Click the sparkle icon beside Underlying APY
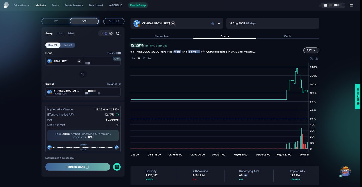Viewport: 362px width, 187px height. 246,175
